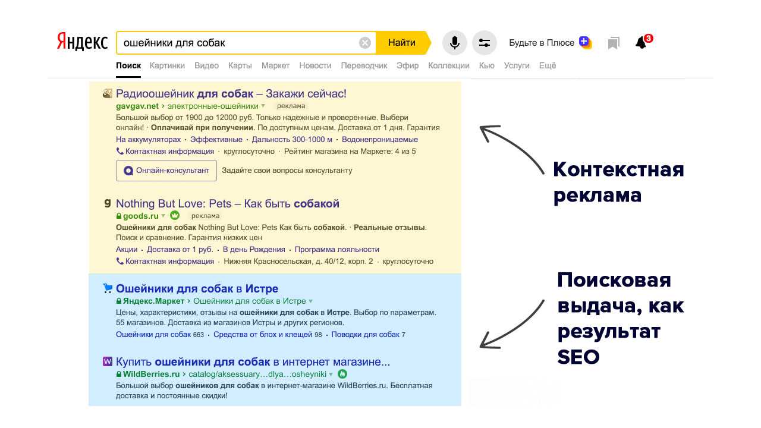
Task: Open Ошейники для собак в Истре result
Action: coord(197,289)
